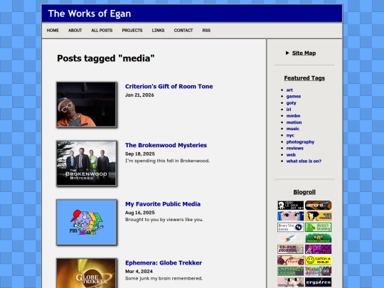Screen dimensions: 384x288
Task: Open the 'Le Doux Dot Net' blogroll badge
Action: [x=290, y=206]
